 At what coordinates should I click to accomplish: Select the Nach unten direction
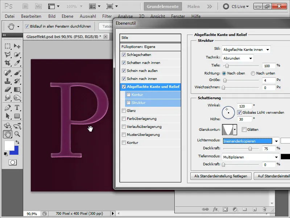tap(253, 73)
